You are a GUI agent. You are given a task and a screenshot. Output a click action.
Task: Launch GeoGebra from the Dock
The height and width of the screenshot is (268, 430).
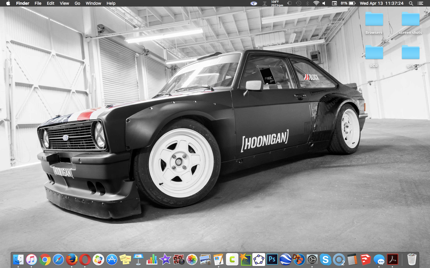click(259, 259)
